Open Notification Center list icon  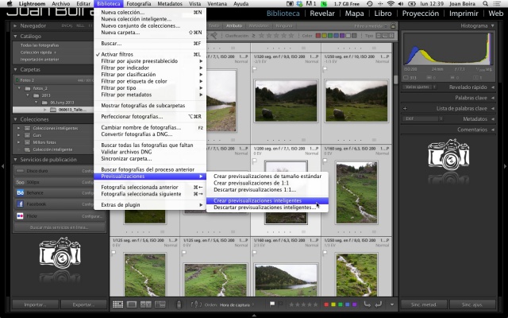point(497,3)
